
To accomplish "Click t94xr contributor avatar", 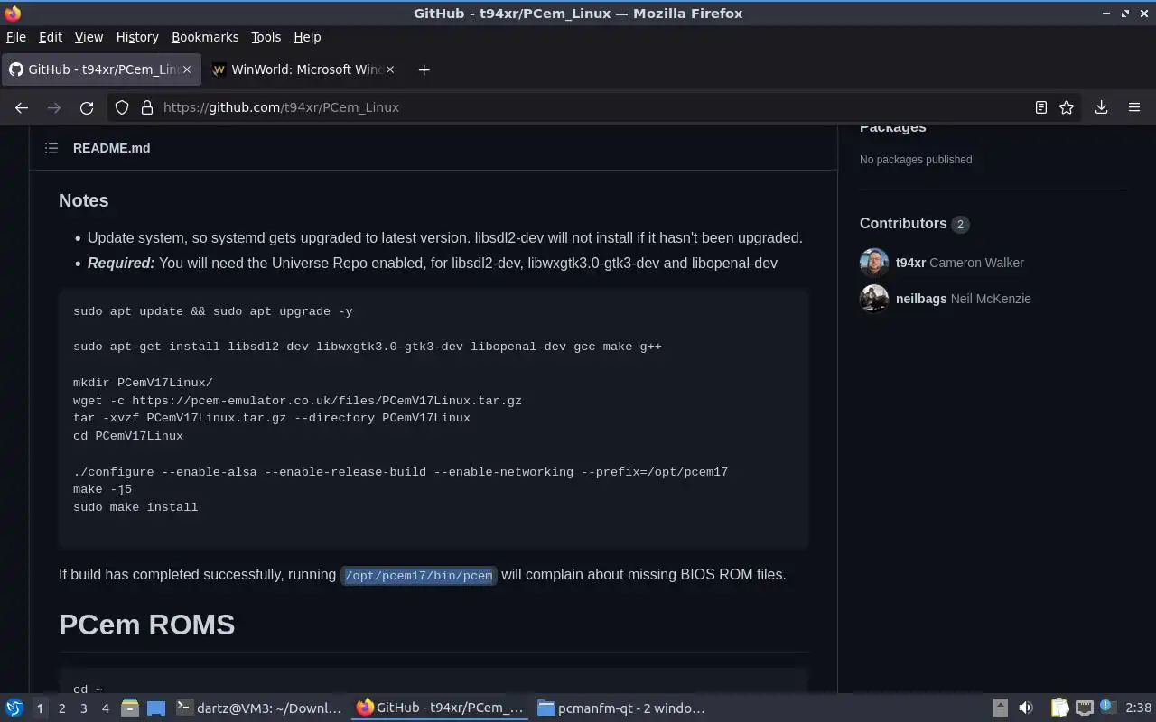I will (874, 263).
